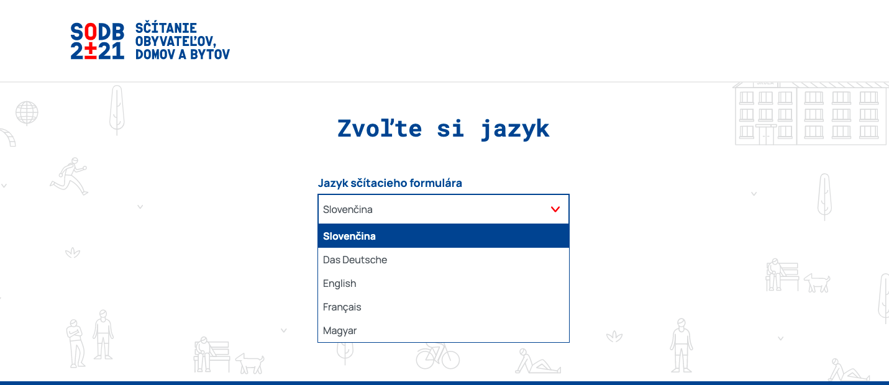Click the red chevron dropdown arrow
The image size is (889, 385).
point(555,209)
